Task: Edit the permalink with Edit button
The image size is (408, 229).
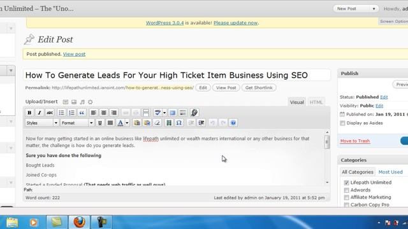Action: [x=203, y=88]
